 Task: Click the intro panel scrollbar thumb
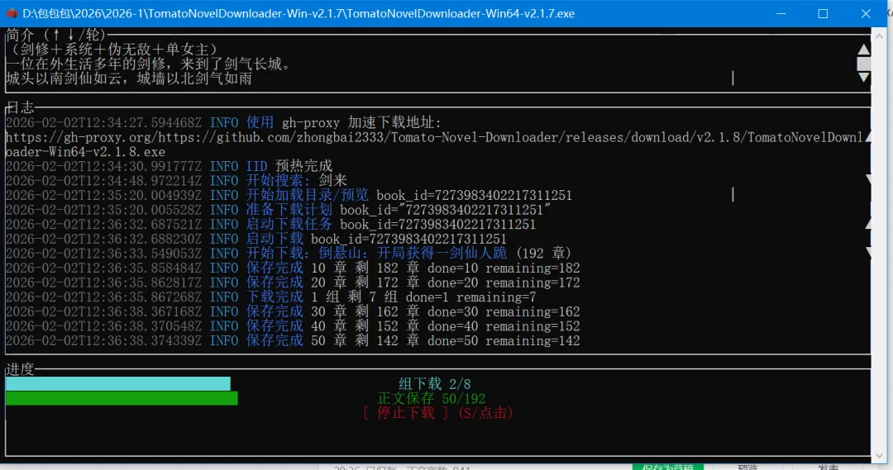[863, 63]
